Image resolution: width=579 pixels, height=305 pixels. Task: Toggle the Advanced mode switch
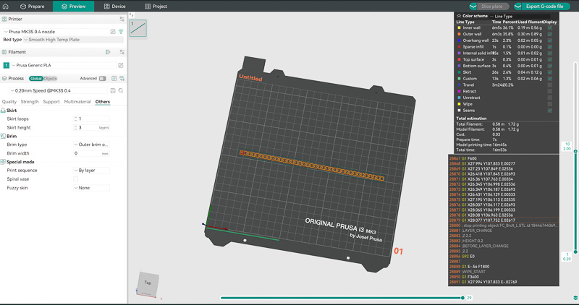point(102,78)
